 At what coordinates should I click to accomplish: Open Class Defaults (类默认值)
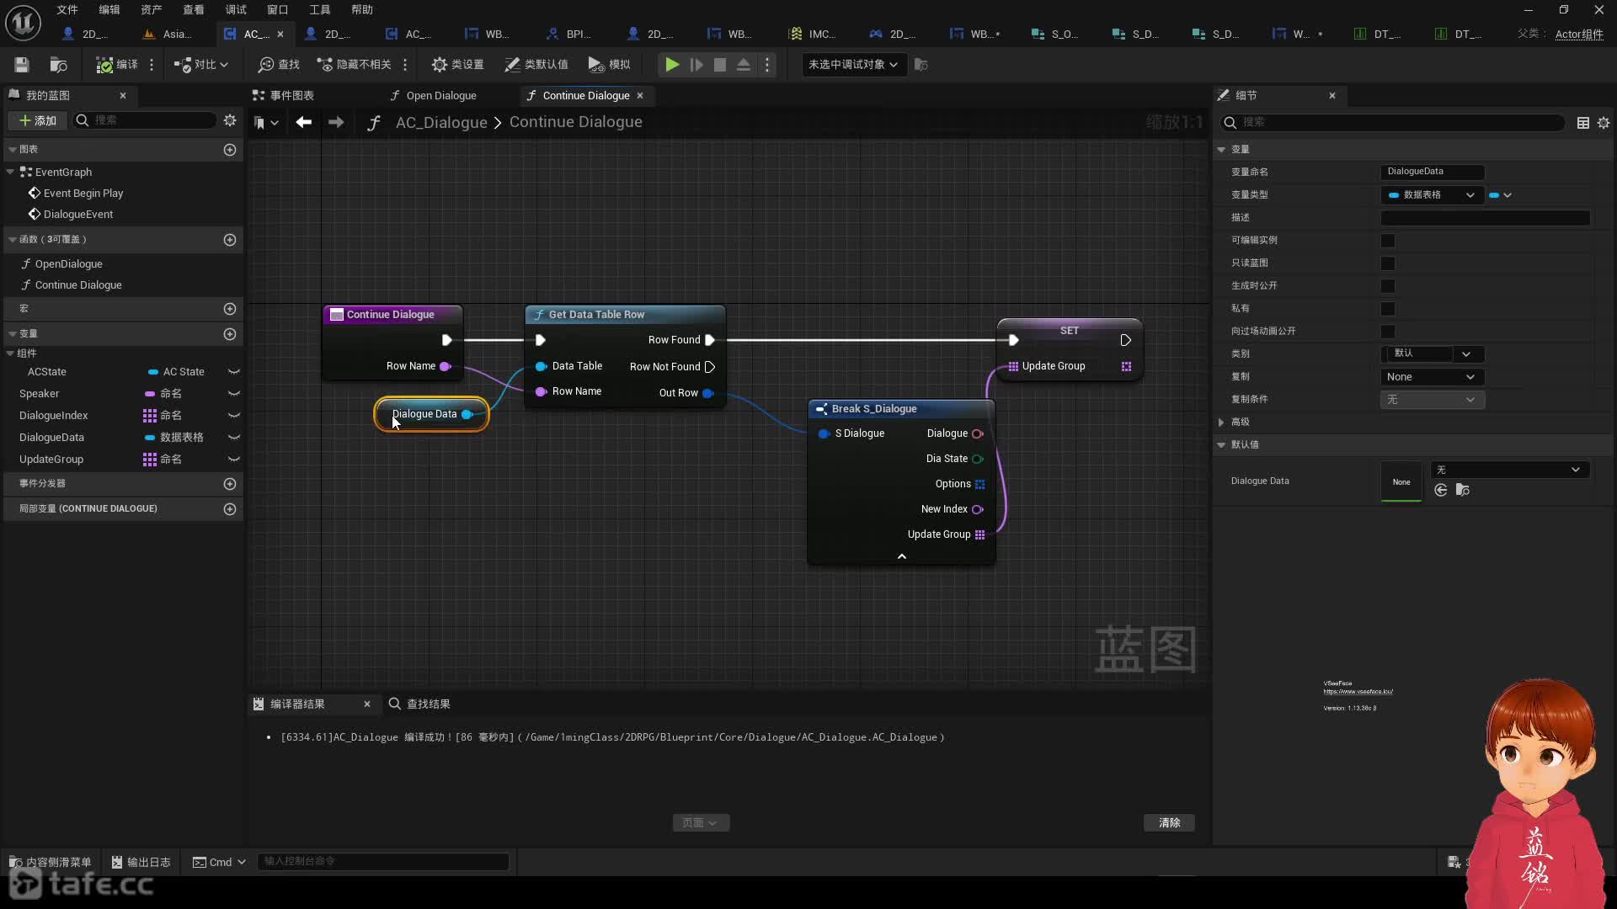click(x=536, y=65)
